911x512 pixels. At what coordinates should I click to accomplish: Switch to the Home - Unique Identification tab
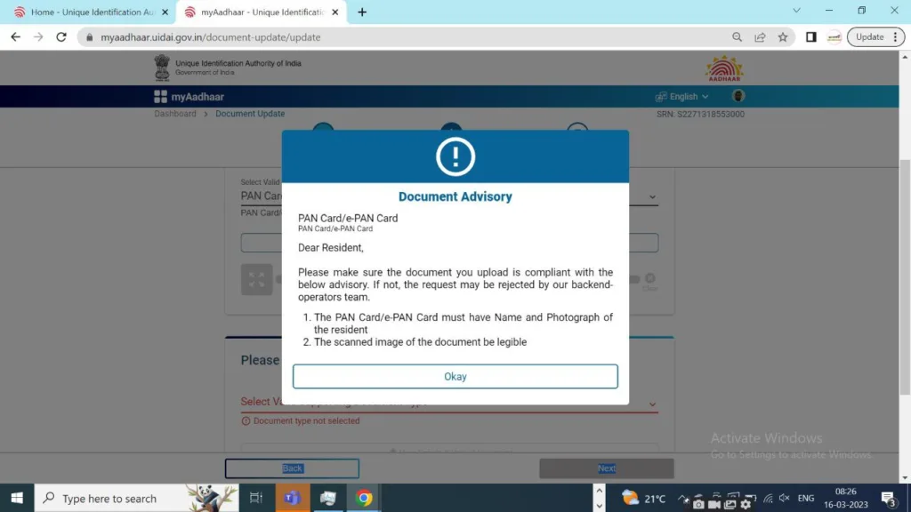click(x=89, y=12)
